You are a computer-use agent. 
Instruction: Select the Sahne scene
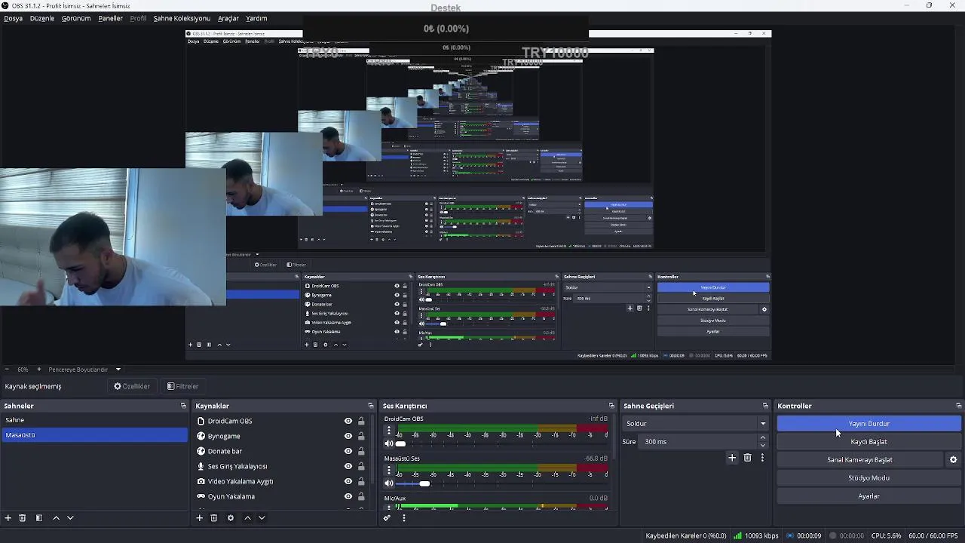[94, 420]
